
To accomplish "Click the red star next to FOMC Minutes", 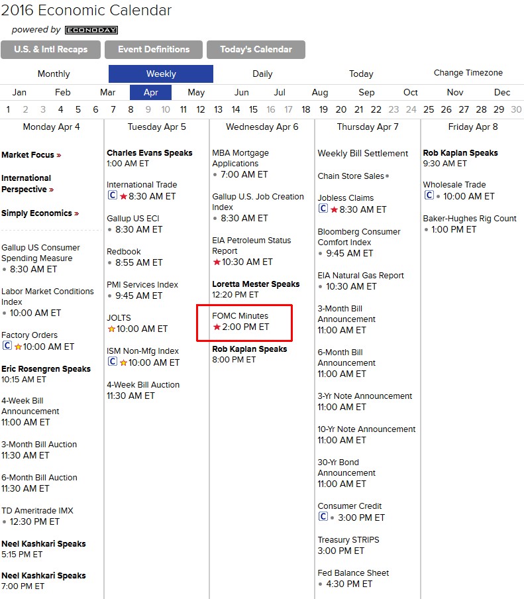I will (217, 327).
